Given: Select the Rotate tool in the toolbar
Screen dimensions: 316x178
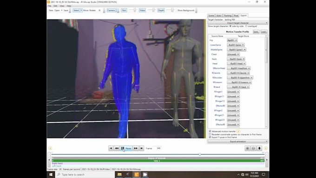Looking at the screenshot, I should [x=92, y=10].
